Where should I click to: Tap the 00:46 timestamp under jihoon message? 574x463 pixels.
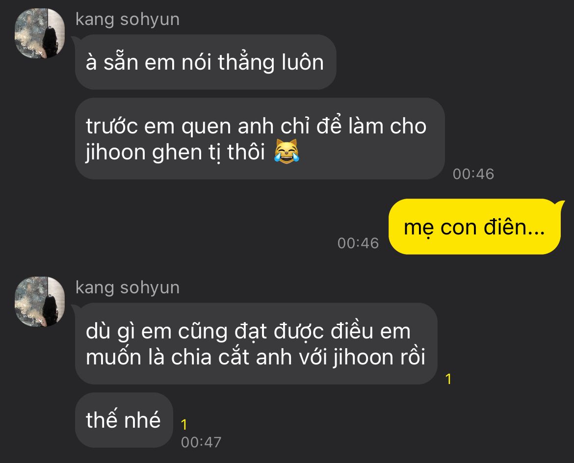pyautogui.click(x=473, y=174)
